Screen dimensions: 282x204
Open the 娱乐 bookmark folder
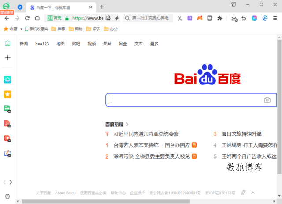coord(93,29)
